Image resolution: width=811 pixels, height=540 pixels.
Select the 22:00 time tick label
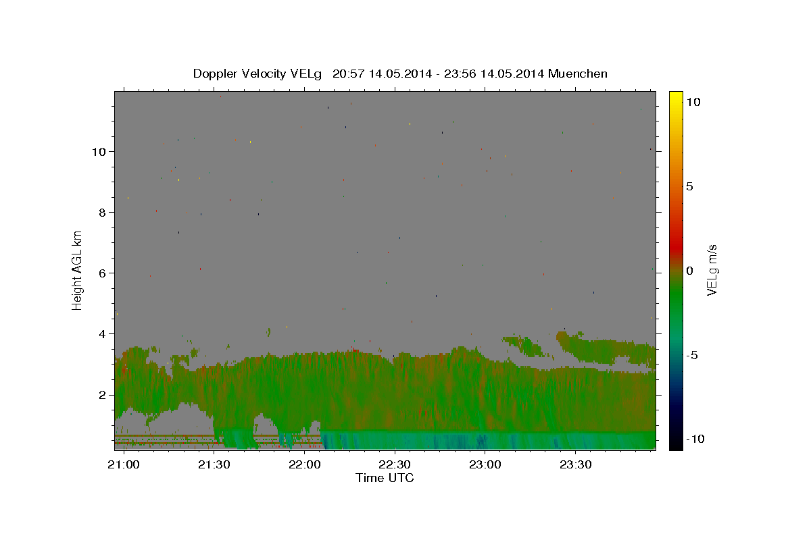[x=305, y=465]
